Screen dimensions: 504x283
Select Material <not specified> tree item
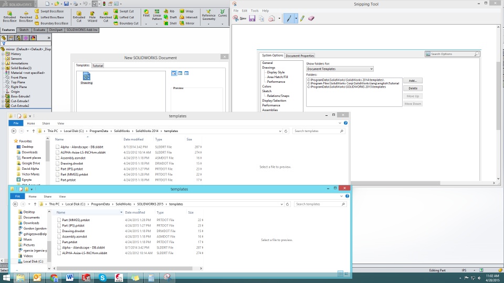(x=28, y=73)
